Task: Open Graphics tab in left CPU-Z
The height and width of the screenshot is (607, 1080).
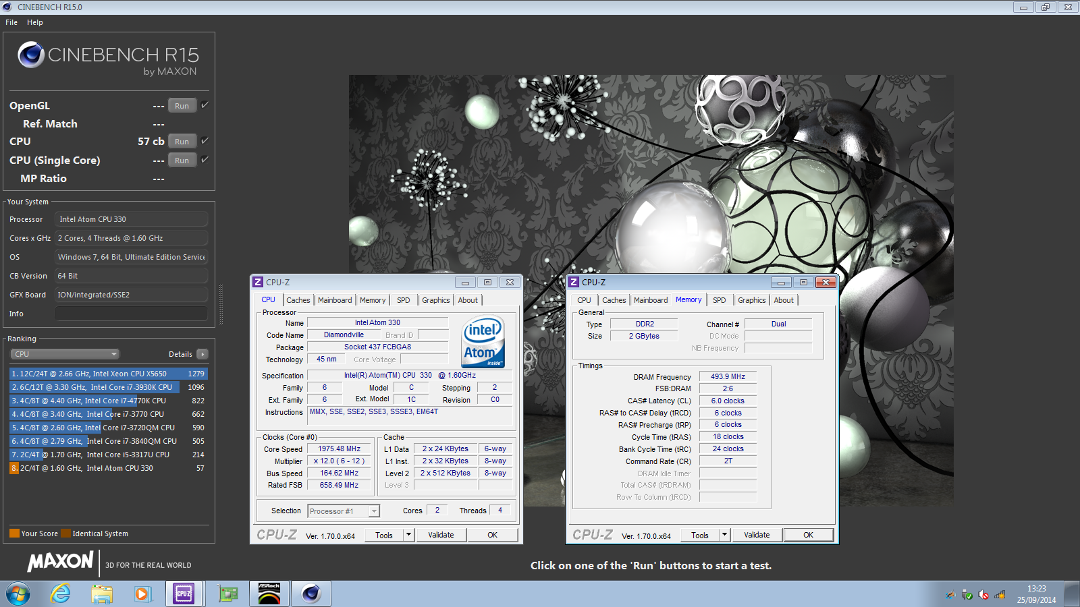Action: tap(436, 300)
